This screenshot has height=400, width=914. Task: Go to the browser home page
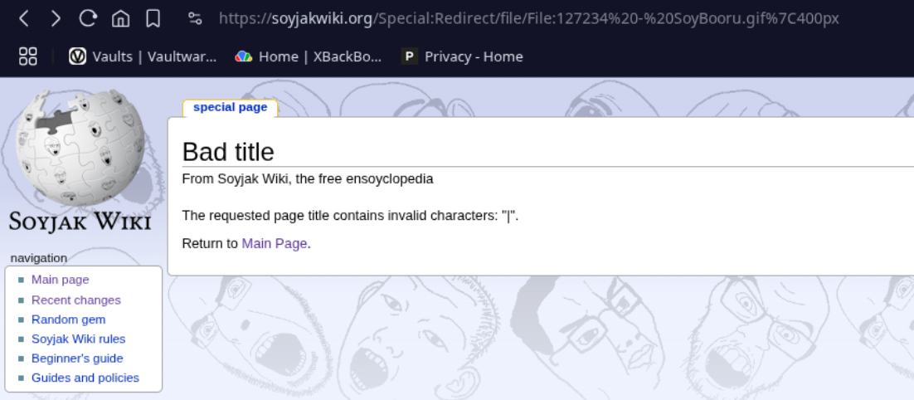tap(120, 18)
